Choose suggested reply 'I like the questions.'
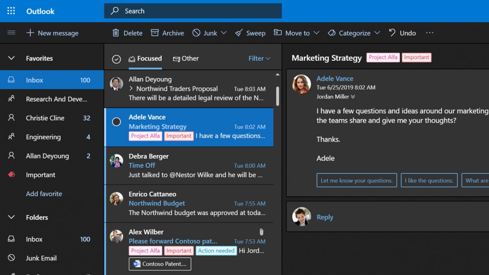 click(429, 180)
